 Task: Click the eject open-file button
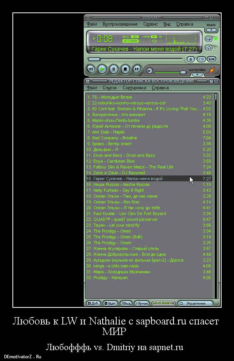click(x=190, y=59)
